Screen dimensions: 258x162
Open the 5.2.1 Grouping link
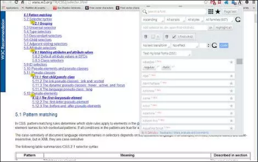pyautogui.click(x=42, y=24)
